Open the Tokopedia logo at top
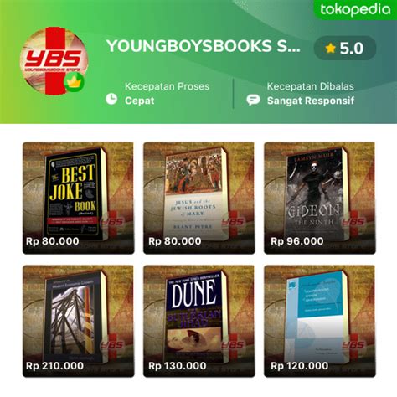397x397 pixels. click(355, 10)
